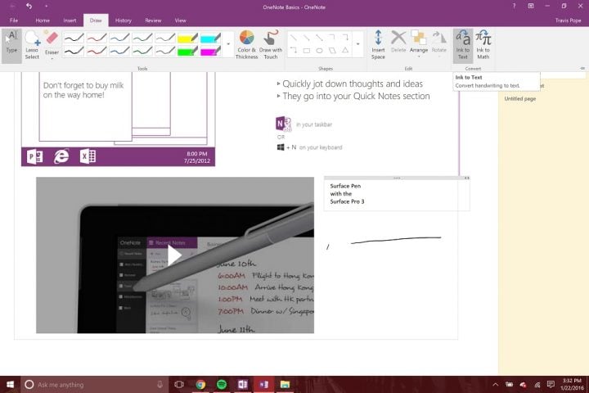Image resolution: width=589 pixels, height=393 pixels.
Task: Toggle Draw with Touch
Action: tap(271, 45)
